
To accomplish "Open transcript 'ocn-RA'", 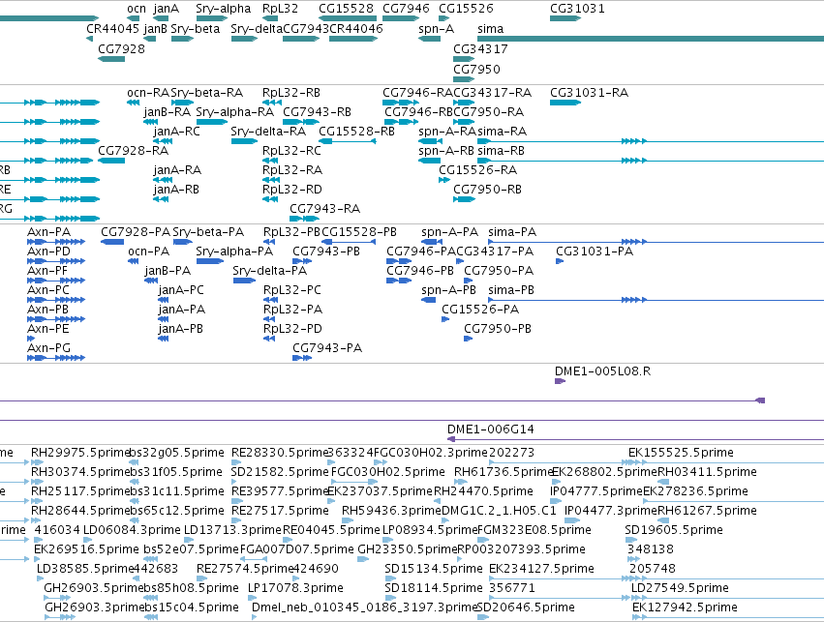I will [148, 93].
